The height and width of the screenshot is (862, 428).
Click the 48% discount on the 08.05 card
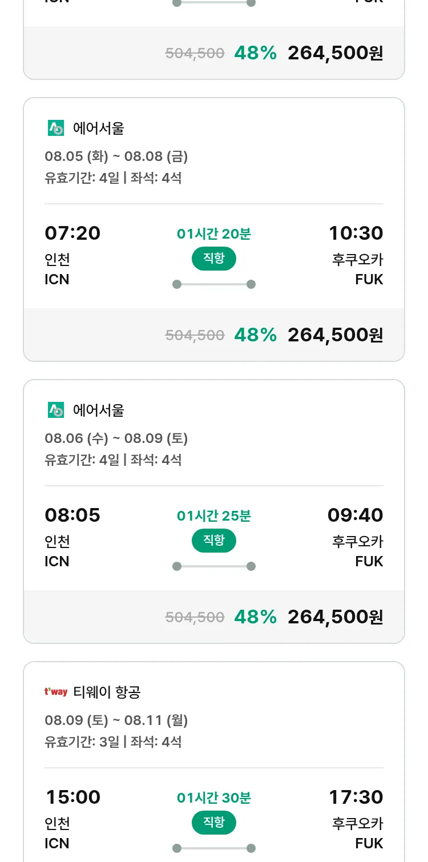point(255,335)
